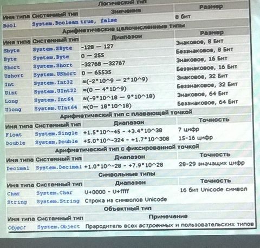Click the String type name
Image resolution: width=260 pixels, height=248 pixels.
tap(17, 202)
